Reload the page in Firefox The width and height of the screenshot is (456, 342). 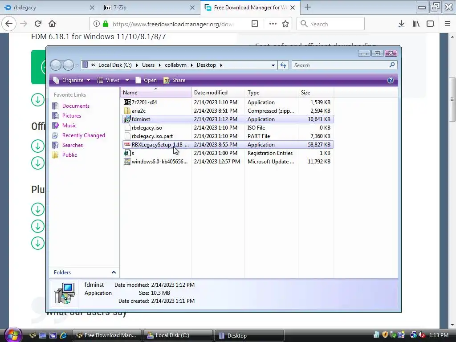(x=38, y=24)
